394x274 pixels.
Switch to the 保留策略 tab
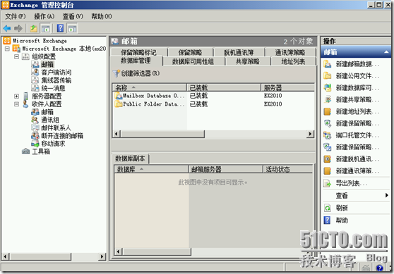[x=190, y=52]
